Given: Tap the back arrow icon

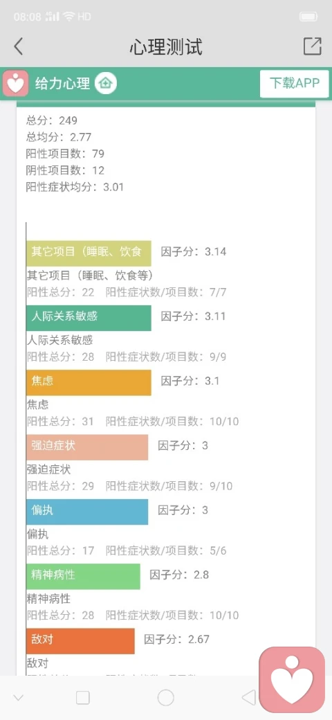Looking at the screenshot, I should pos(18,46).
